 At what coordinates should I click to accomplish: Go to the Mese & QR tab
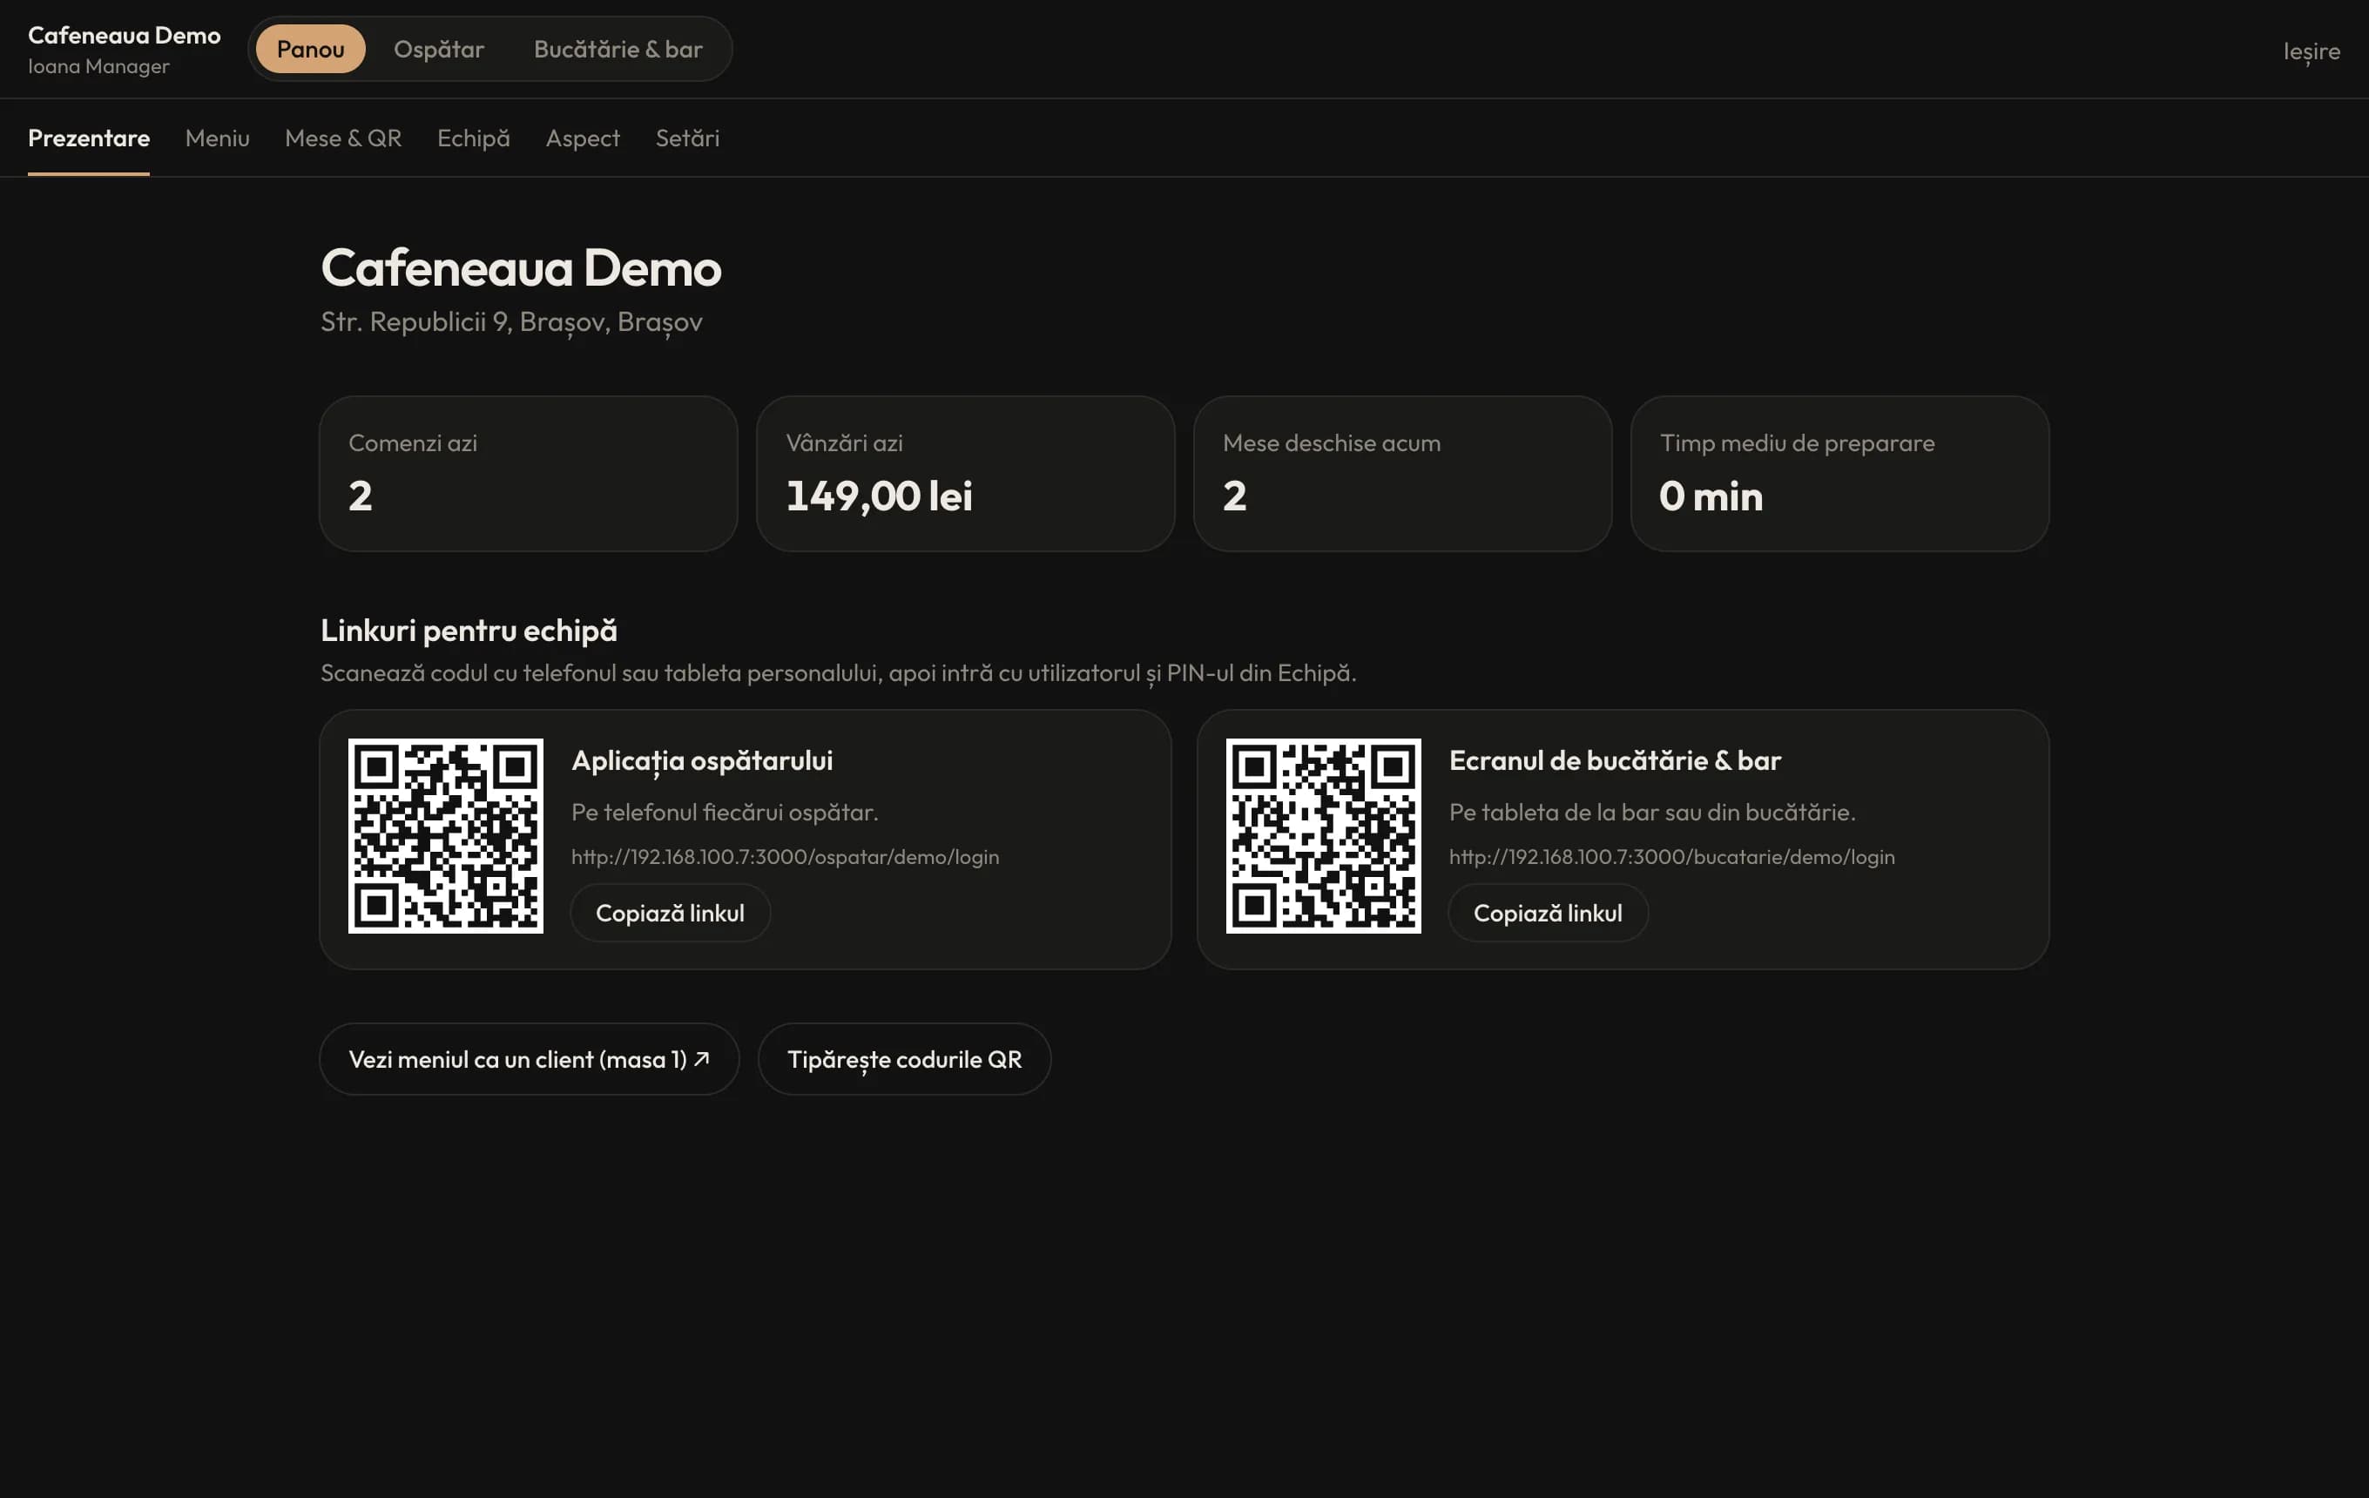[x=343, y=138]
